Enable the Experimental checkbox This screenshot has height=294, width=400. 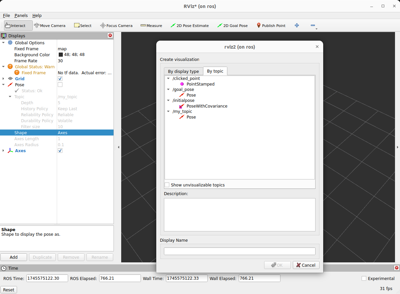(364, 278)
